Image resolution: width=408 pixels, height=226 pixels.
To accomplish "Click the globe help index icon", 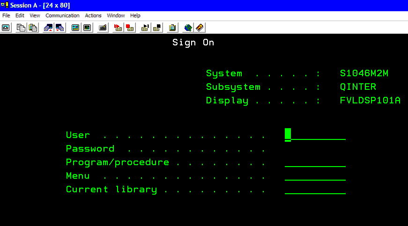I will coord(188,28).
